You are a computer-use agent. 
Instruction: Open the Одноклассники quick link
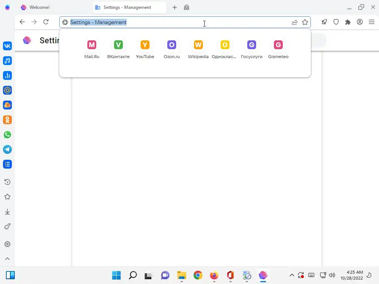(225, 50)
